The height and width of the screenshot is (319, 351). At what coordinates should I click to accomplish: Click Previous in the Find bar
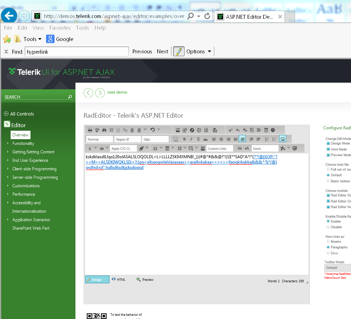point(142,52)
